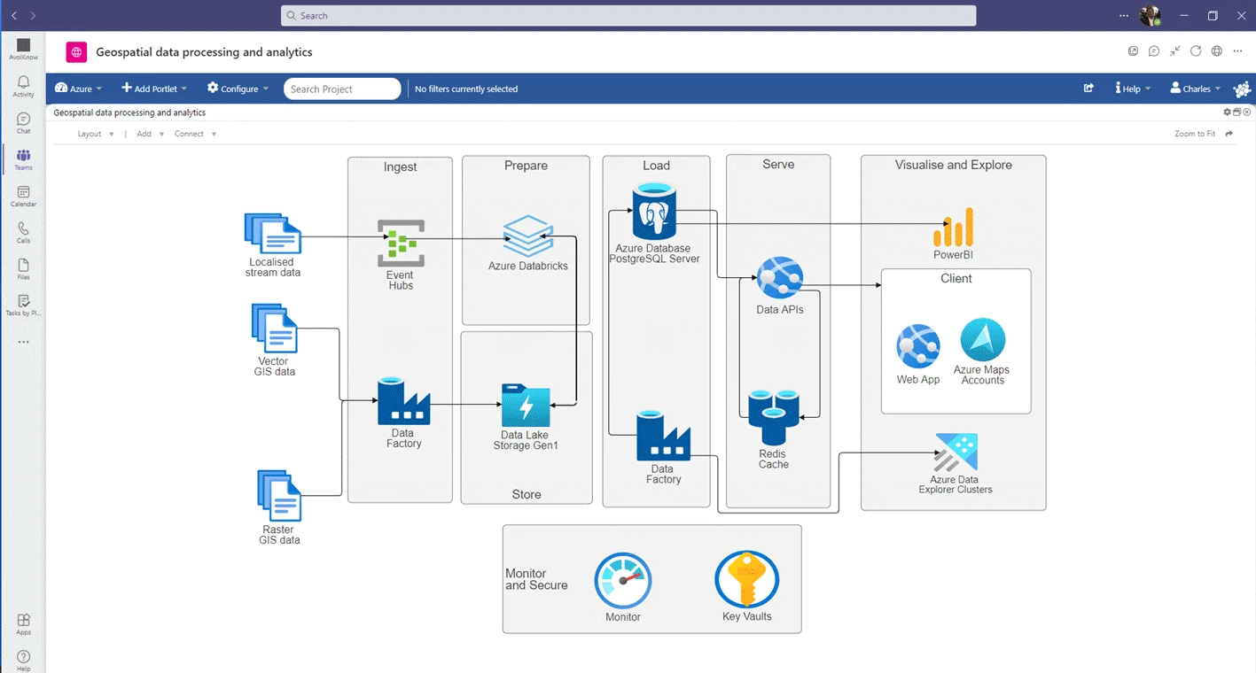The image size is (1256, 673).
Task: Click the Event Hubs icon in Ingest
Action: coord(401,244)
